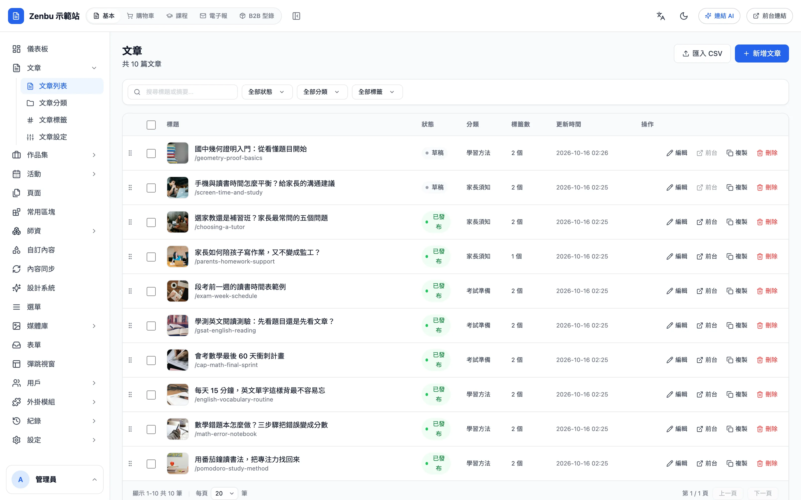
Task: Click the 連結 AI button
Action: point(719,16)
